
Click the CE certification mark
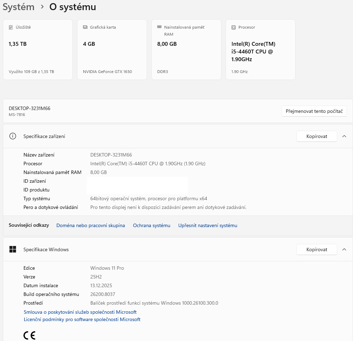pyautogui.click(x=29, y=335)
